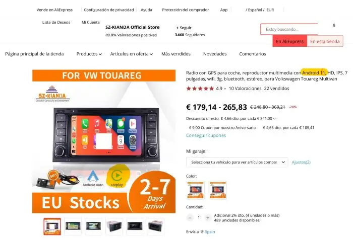Expand the Productos menu
This screenshot has height=240, width=353.
tap(89, 54)
